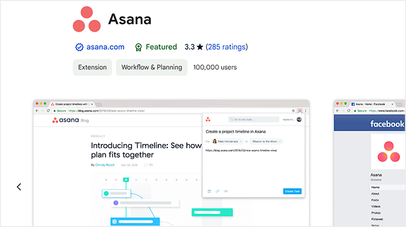This screenshot has height=227, width=406.
Task: Click the Asana extension icon in browser toolbar
Action: [300, 111]
